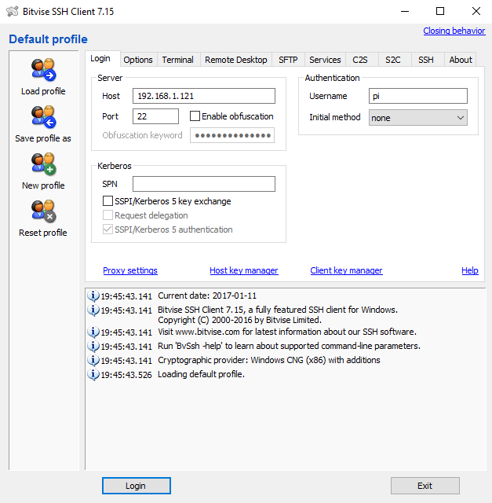492x503 pixels.
Task: Focus the Host input field
Action: click(204, 96)
